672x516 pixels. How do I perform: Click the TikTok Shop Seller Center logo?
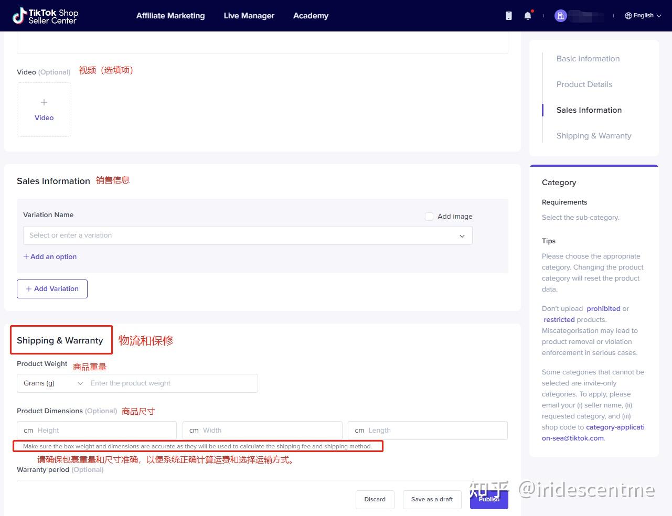[x=45, y=15]
